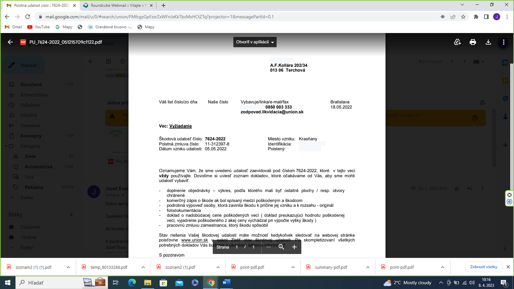Print the PDF using the printer icon
514x289 pixels.
tap(473, 42)
